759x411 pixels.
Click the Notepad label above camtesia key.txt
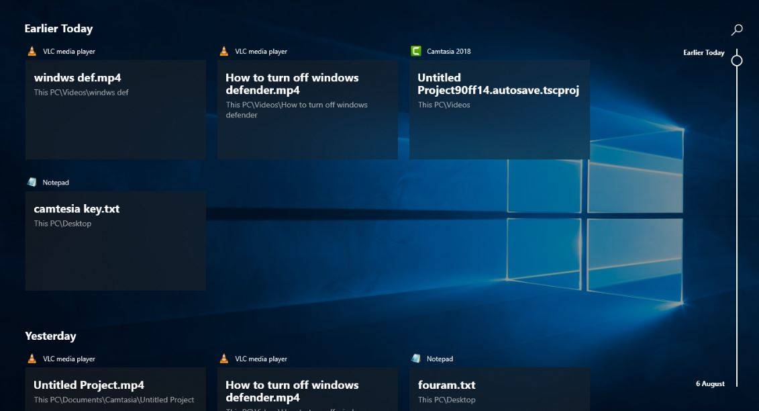(56, 182)
